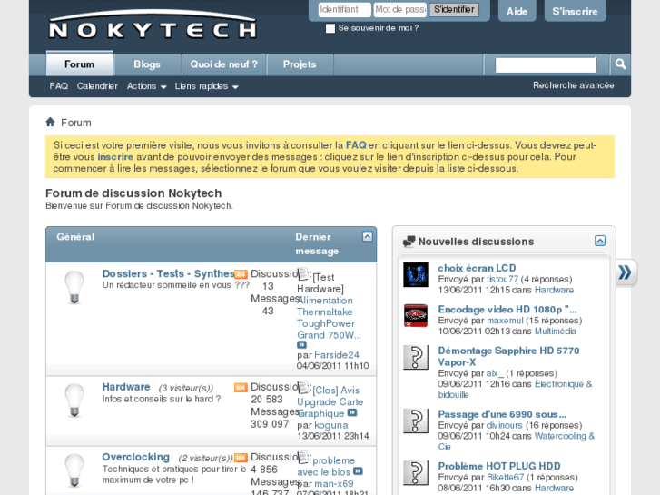
Task: Click the Nokytech logo
Action: click(153, 25)
